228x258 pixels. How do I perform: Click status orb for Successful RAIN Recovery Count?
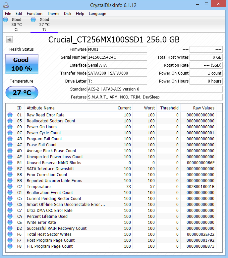10,228
